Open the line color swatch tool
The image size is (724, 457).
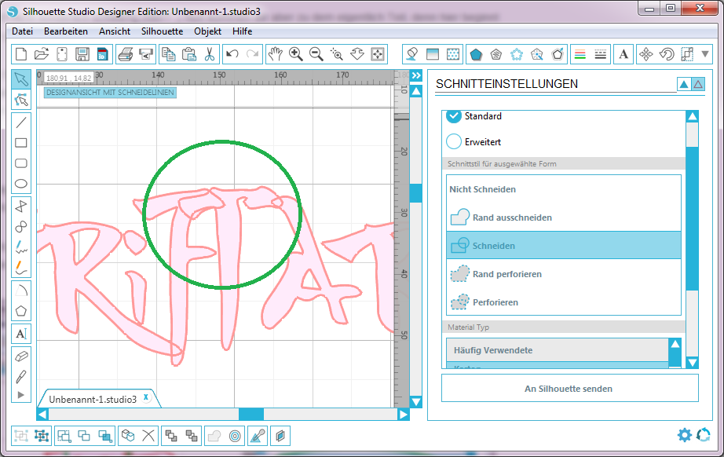580,54
